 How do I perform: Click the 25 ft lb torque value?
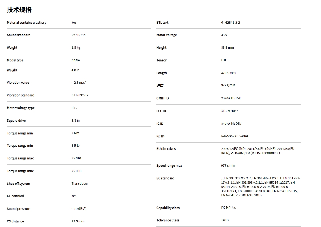(76, 171)
